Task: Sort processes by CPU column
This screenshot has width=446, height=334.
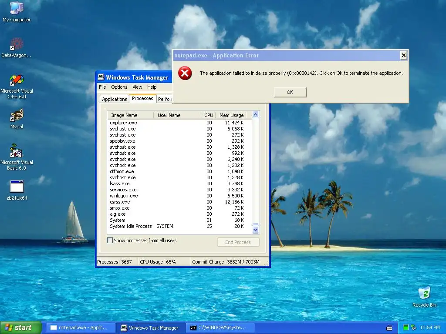Action: click(x=208, y=115)
